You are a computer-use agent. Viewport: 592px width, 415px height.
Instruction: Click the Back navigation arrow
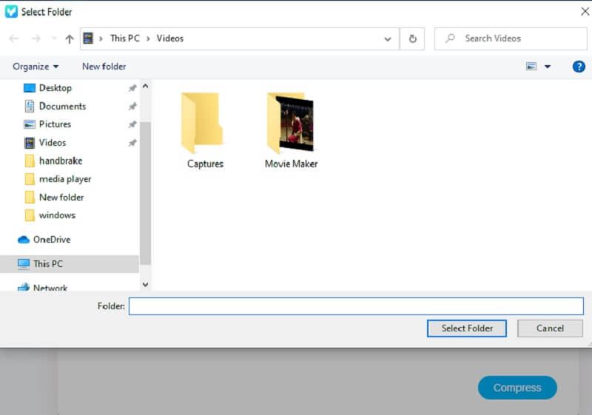click(x=14, y=39)
